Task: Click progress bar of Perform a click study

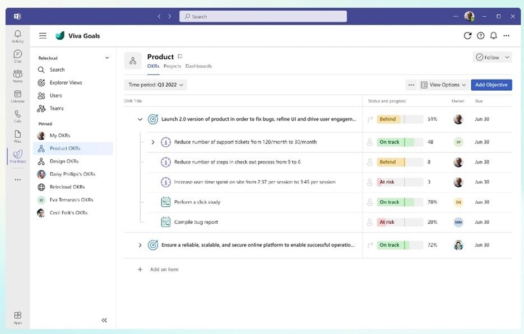Action: click(x=400, y=202)
